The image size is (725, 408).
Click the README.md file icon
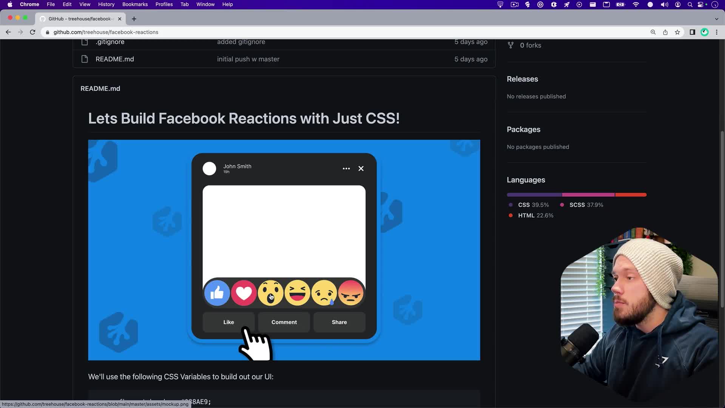[85, 59]
